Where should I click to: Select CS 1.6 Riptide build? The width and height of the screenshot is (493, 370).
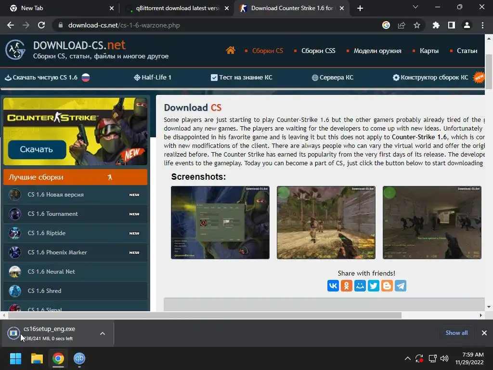(76, 233)
